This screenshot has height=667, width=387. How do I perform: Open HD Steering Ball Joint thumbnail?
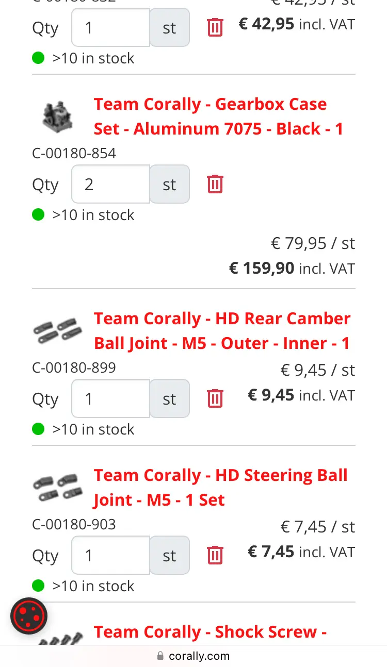pos(57,488)
